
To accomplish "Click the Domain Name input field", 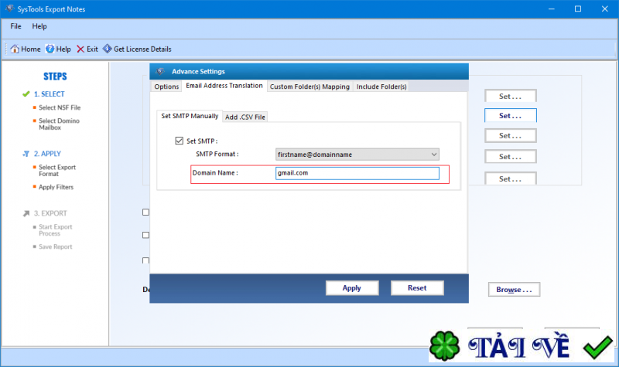I will pyautogui.click(x=357, y=173).
